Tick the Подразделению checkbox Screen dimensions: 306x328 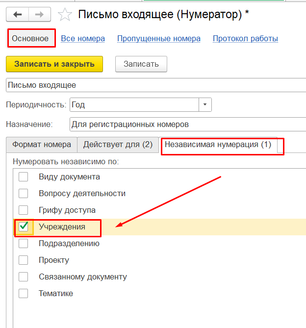23,243
